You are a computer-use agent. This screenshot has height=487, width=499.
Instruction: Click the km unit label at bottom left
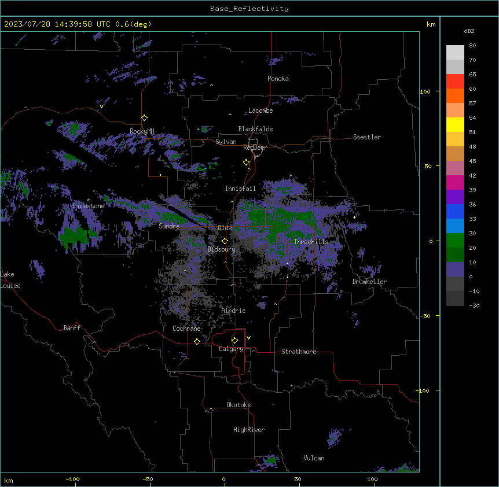9,481
